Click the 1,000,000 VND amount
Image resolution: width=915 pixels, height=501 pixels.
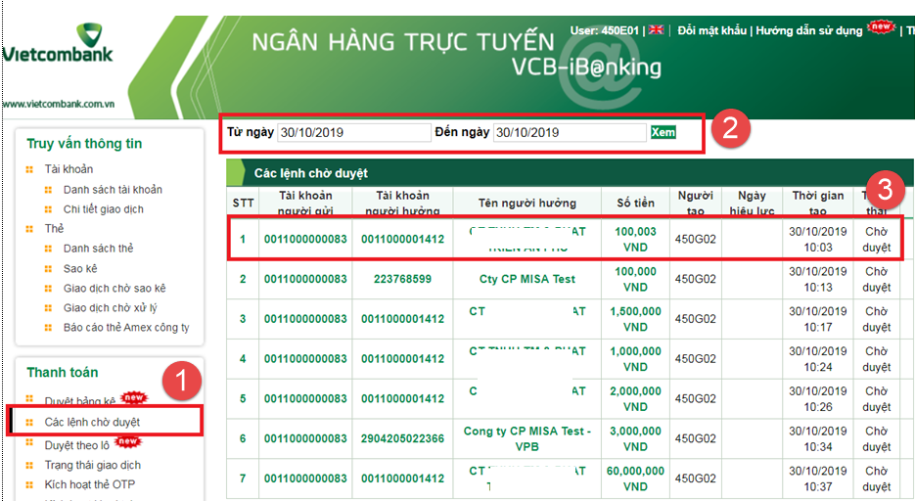click(635, 359)
